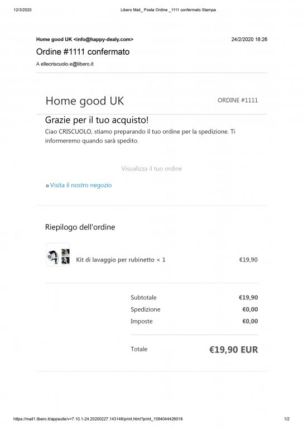Click the sender address info@happy-dealy.com

point(103,40)
